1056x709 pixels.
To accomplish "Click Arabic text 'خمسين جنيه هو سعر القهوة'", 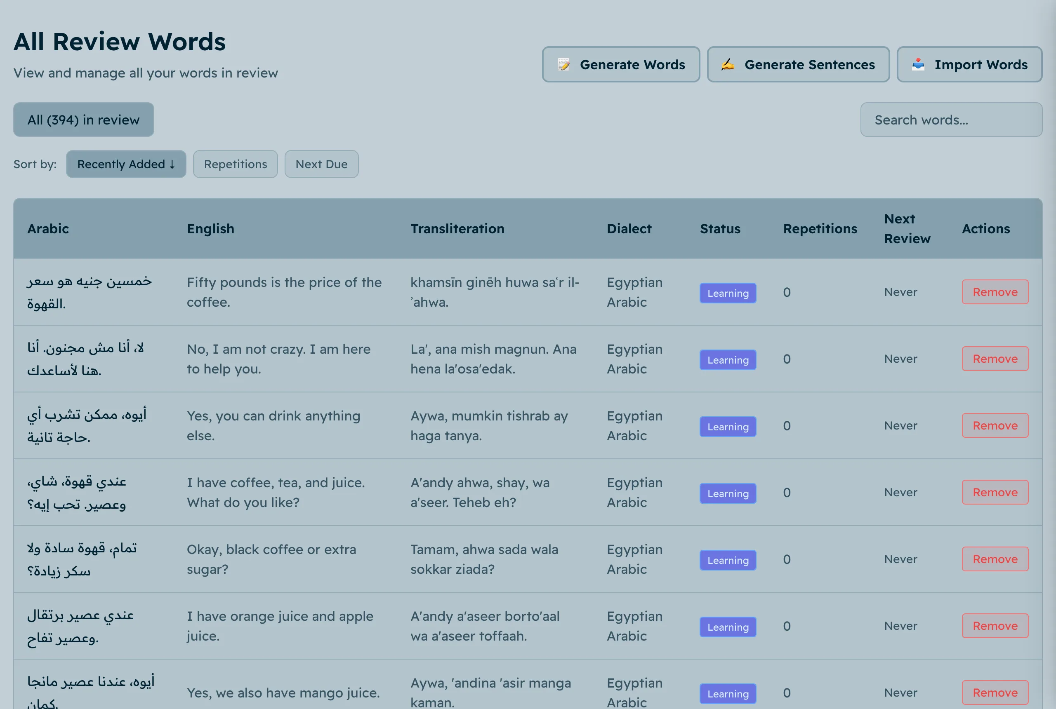I will click(x=89, y=292).
